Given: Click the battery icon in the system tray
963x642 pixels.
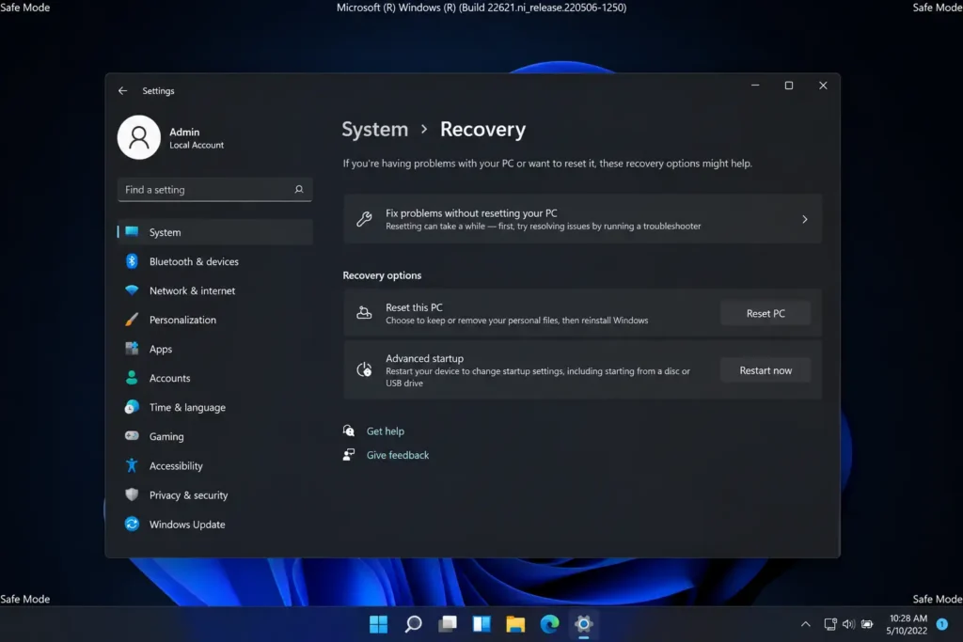Looking at the screenshot, I should (867, 624).
